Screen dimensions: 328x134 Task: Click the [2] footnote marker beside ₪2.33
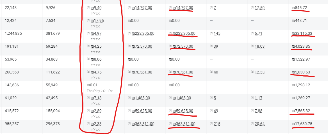(88, 124)
